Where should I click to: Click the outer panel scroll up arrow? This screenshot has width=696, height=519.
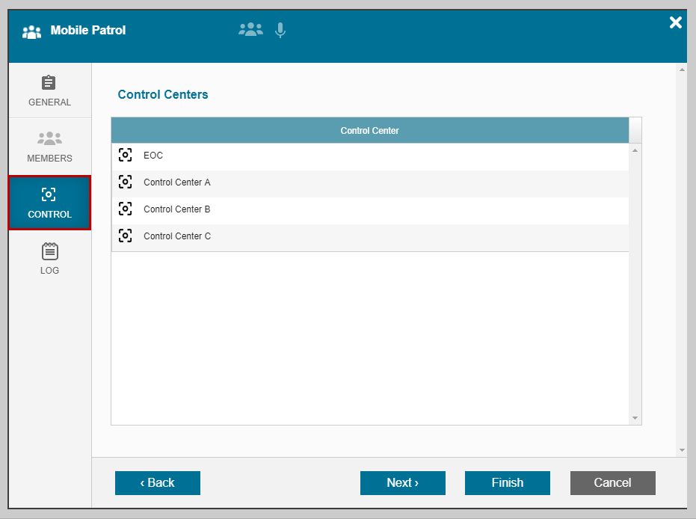click(683, 70)
